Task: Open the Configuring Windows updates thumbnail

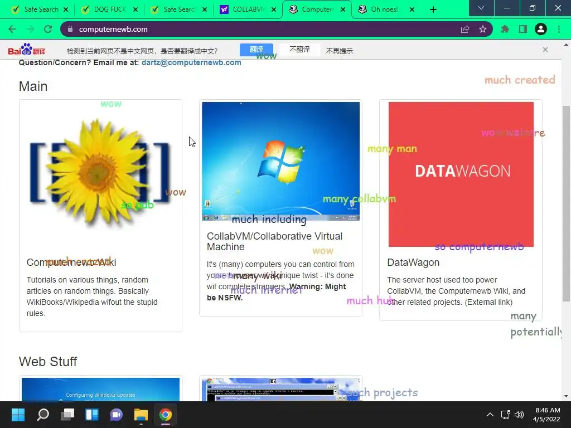Action: point(100,390)
